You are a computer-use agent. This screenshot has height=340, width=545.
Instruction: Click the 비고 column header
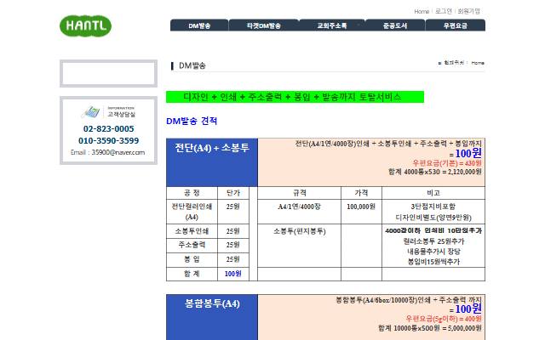[433, 193]
